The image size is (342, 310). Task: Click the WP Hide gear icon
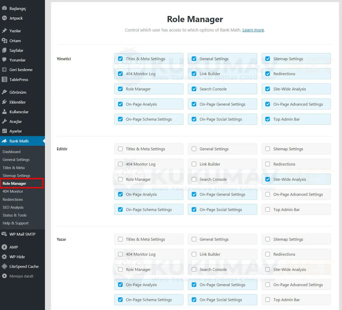click(4, 257)
